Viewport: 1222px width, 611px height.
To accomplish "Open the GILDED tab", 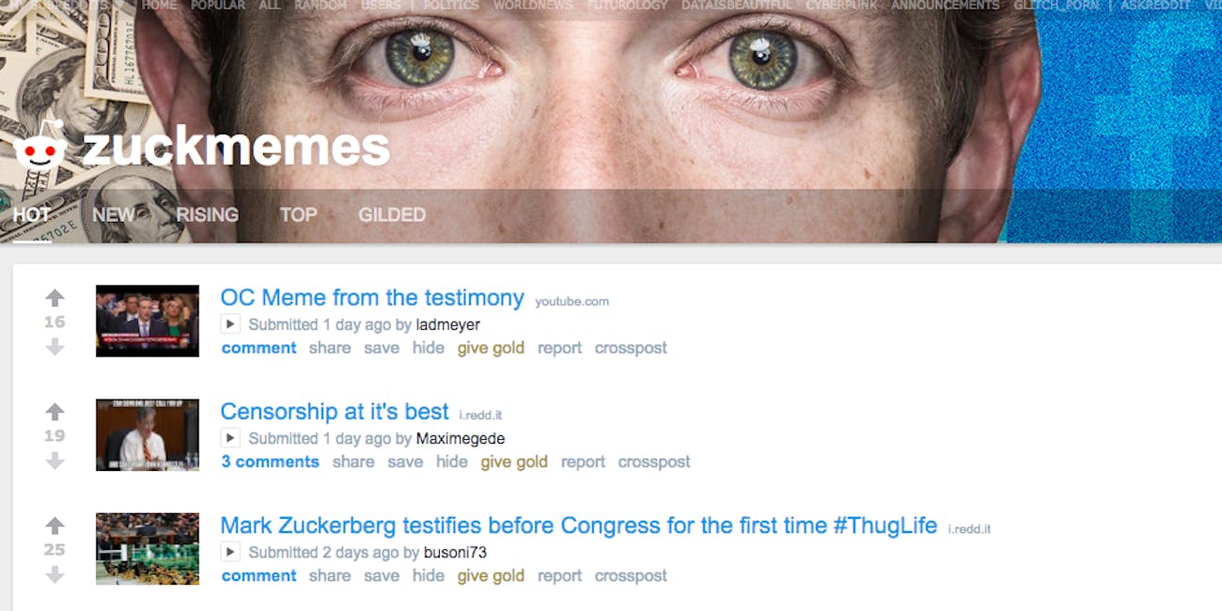I will click(392, 215).
